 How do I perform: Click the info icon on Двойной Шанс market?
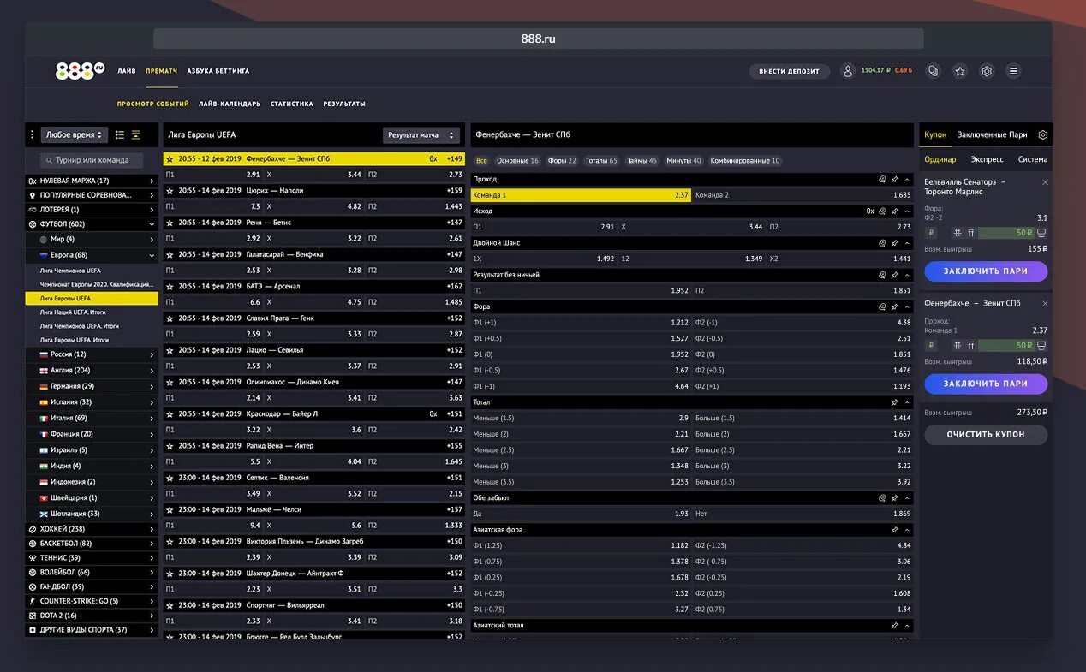click(882, 243)
